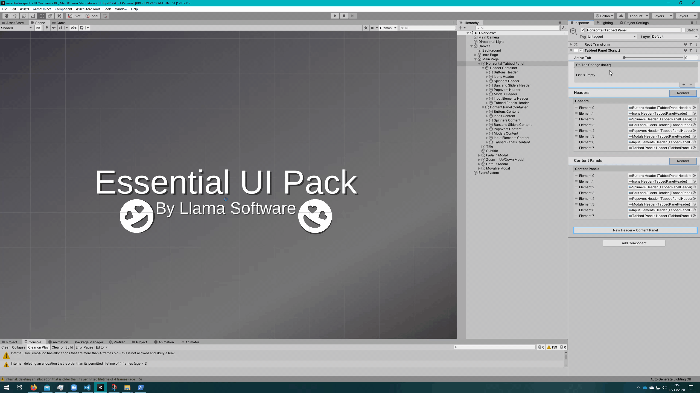Uncheck Horizontal Tabbed Panel active checkbox

pos(583,30)
